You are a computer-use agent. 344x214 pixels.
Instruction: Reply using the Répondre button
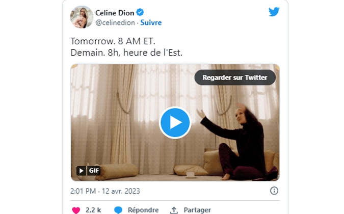[x=143, y=210]
